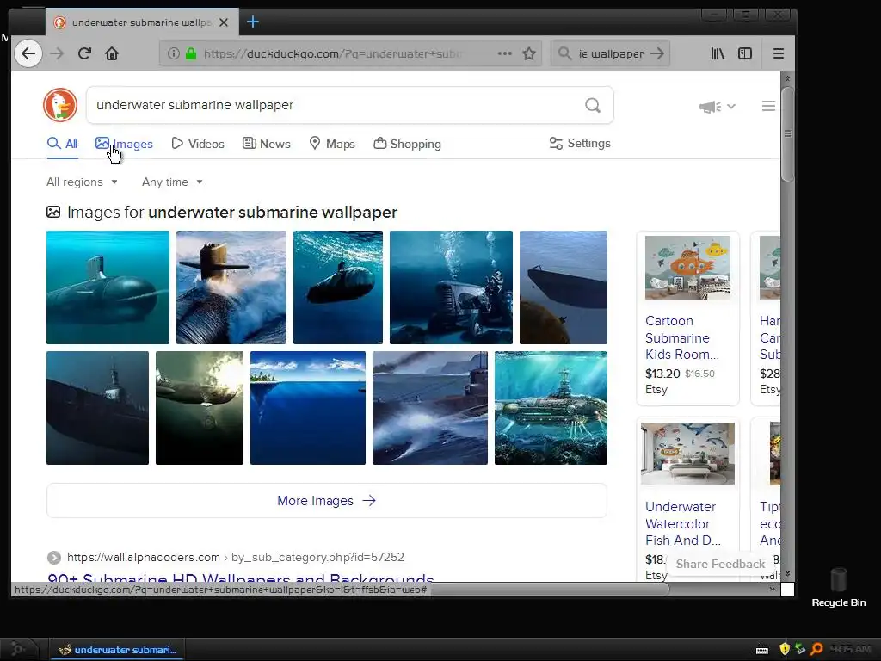Click the Images for underwater submarine wallpaper heading
This screenshot has width=881, height=661.
click(232, 213)
